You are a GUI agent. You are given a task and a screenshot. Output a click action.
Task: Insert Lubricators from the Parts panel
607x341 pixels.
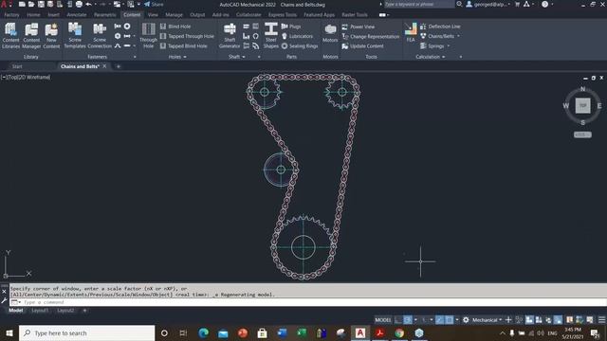(x=297, y=36)
